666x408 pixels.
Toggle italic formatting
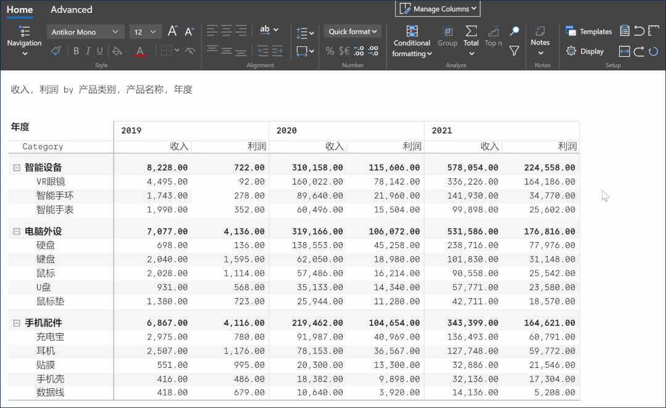[x=88, y=51]
